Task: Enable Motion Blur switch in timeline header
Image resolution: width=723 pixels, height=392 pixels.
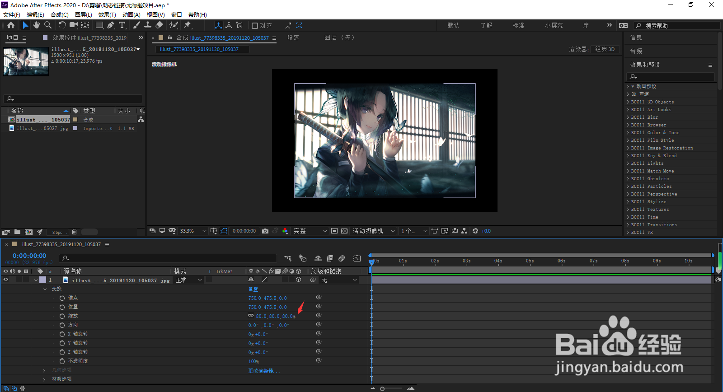Action: (x=342, y=258)
